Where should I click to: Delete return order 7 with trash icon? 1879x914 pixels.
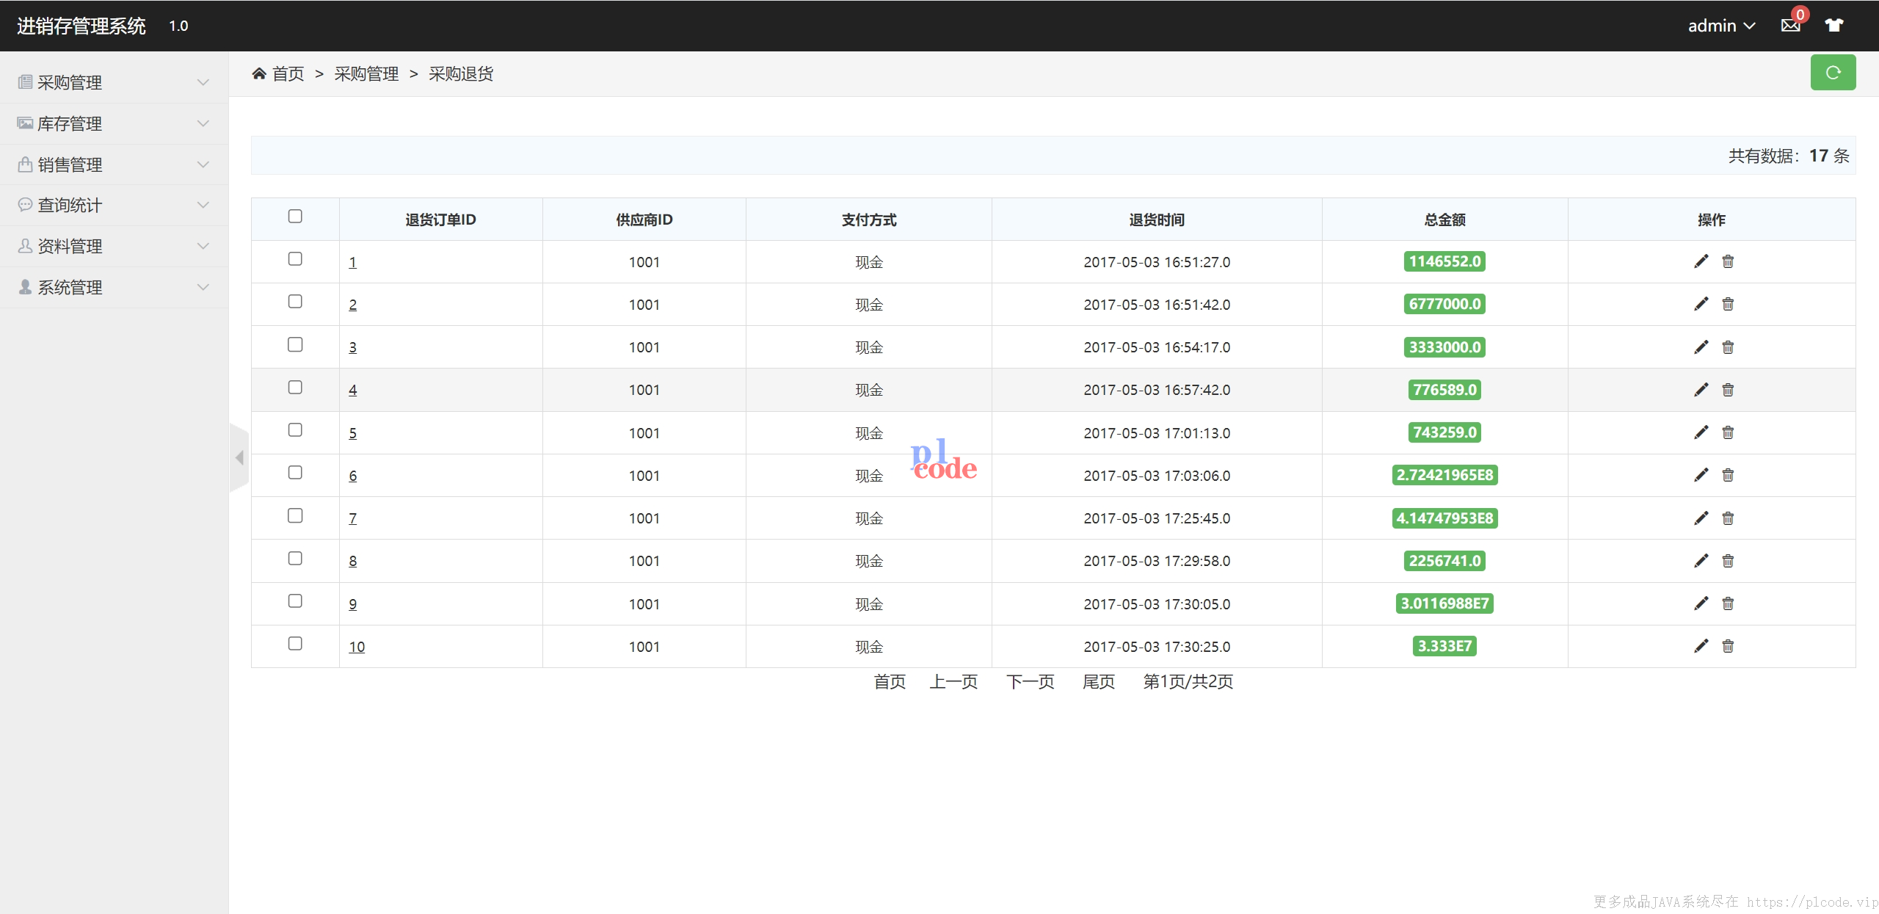coord(1728,518)
